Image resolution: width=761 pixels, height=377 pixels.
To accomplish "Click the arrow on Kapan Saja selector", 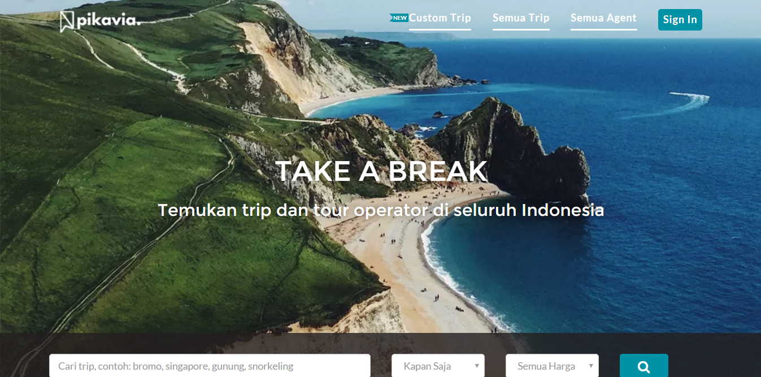I will tap(477, 366).
